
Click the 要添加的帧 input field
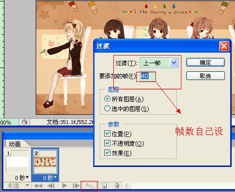[148, 76]
